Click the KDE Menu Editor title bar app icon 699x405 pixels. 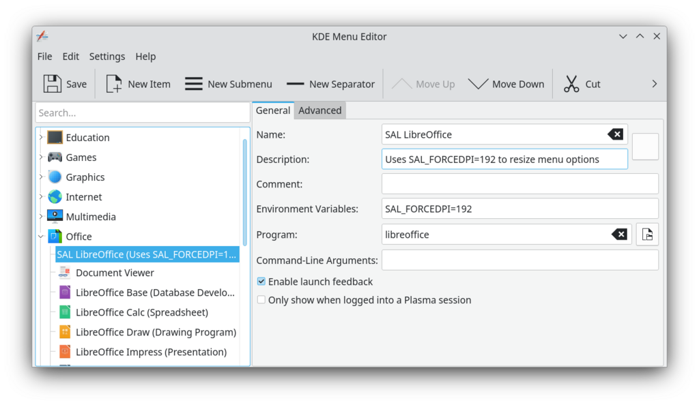[x=42, y=36]
